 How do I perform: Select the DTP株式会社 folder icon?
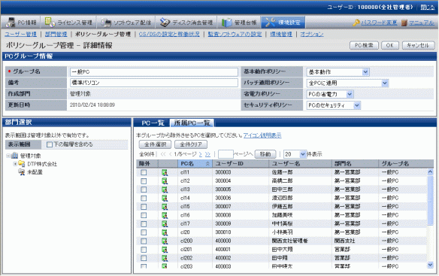[x=22, y=164]
